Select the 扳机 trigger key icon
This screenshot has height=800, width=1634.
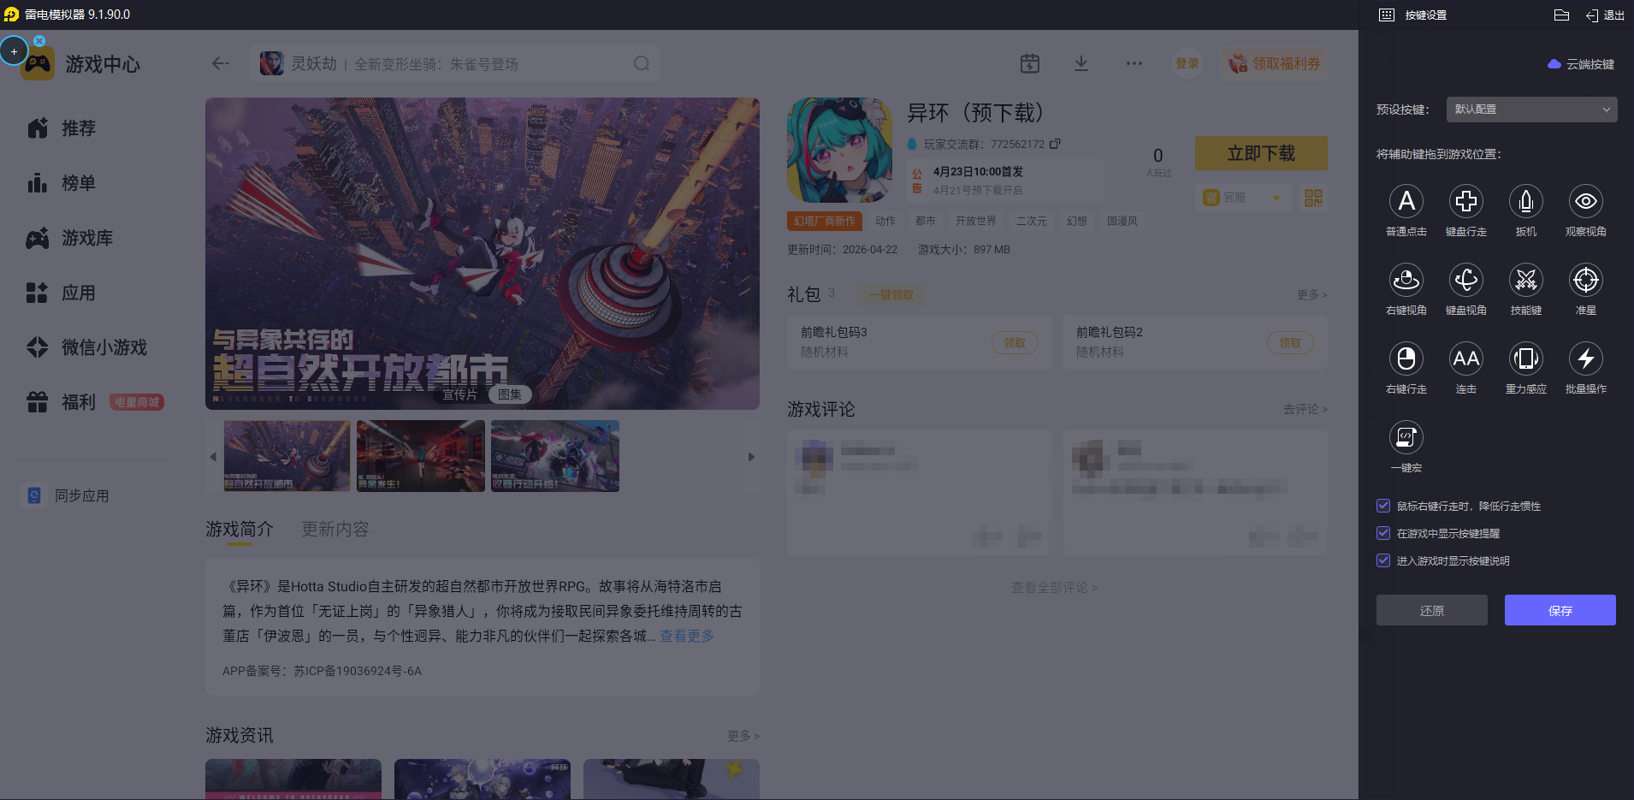tap(1525, 201)
